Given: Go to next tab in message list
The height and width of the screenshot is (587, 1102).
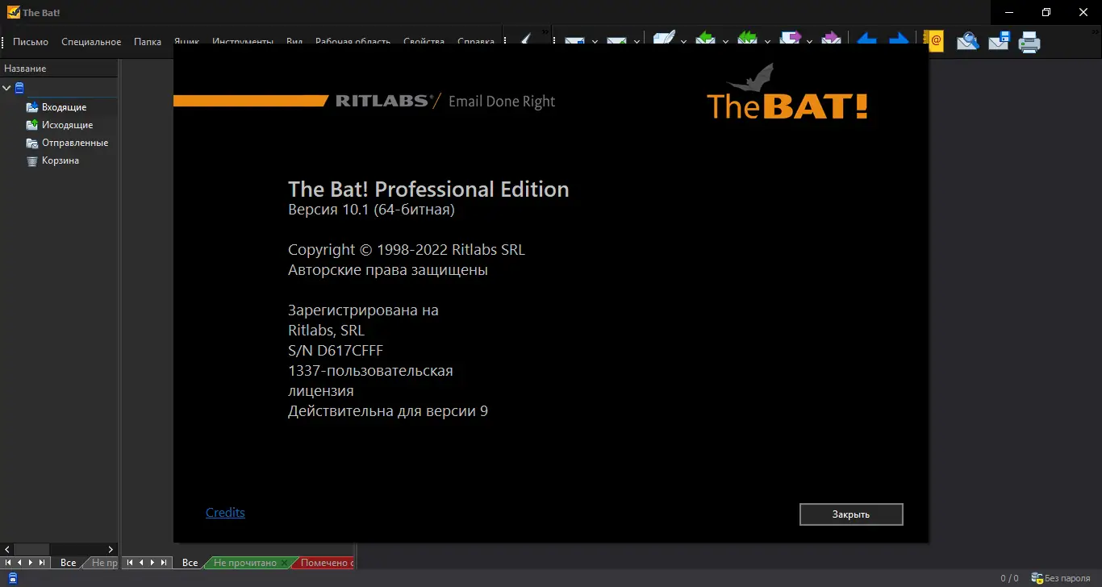Looking at the screenshot, I should (152, 562).
